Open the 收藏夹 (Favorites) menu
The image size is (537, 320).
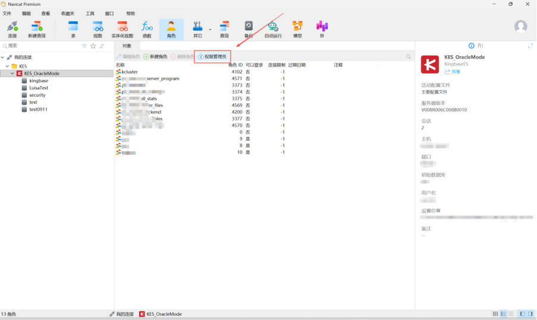(x=67, y=13)
